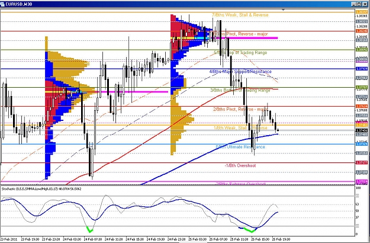The height and width of the screenshot is (243, 370).
Task: Click the light-blue 0/8th price tag on scale
Action: pyautogui.click(x=362, y=144)
